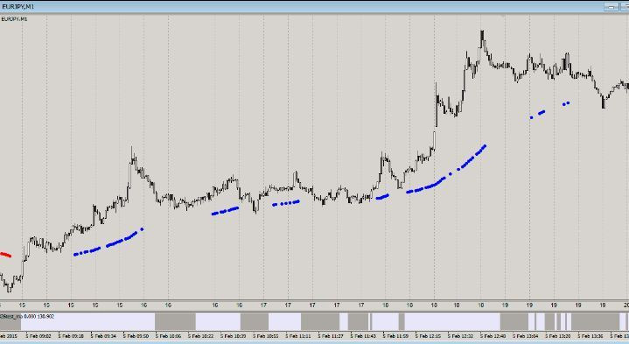Click the '5 Feb 13:04' time axis label
Screen dimensions: 629x344
527,335
